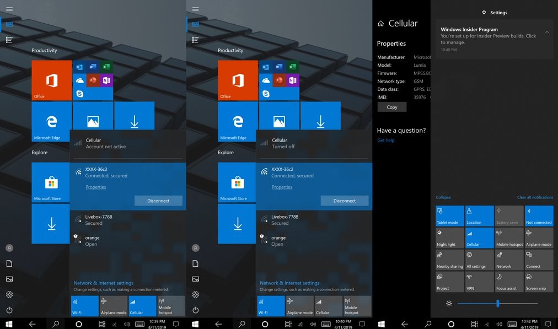
Task: Open the user account icon in the left screenshot
Action: tap(9, 248)
